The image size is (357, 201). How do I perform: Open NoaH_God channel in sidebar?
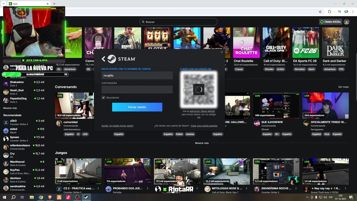click(24, 92)
